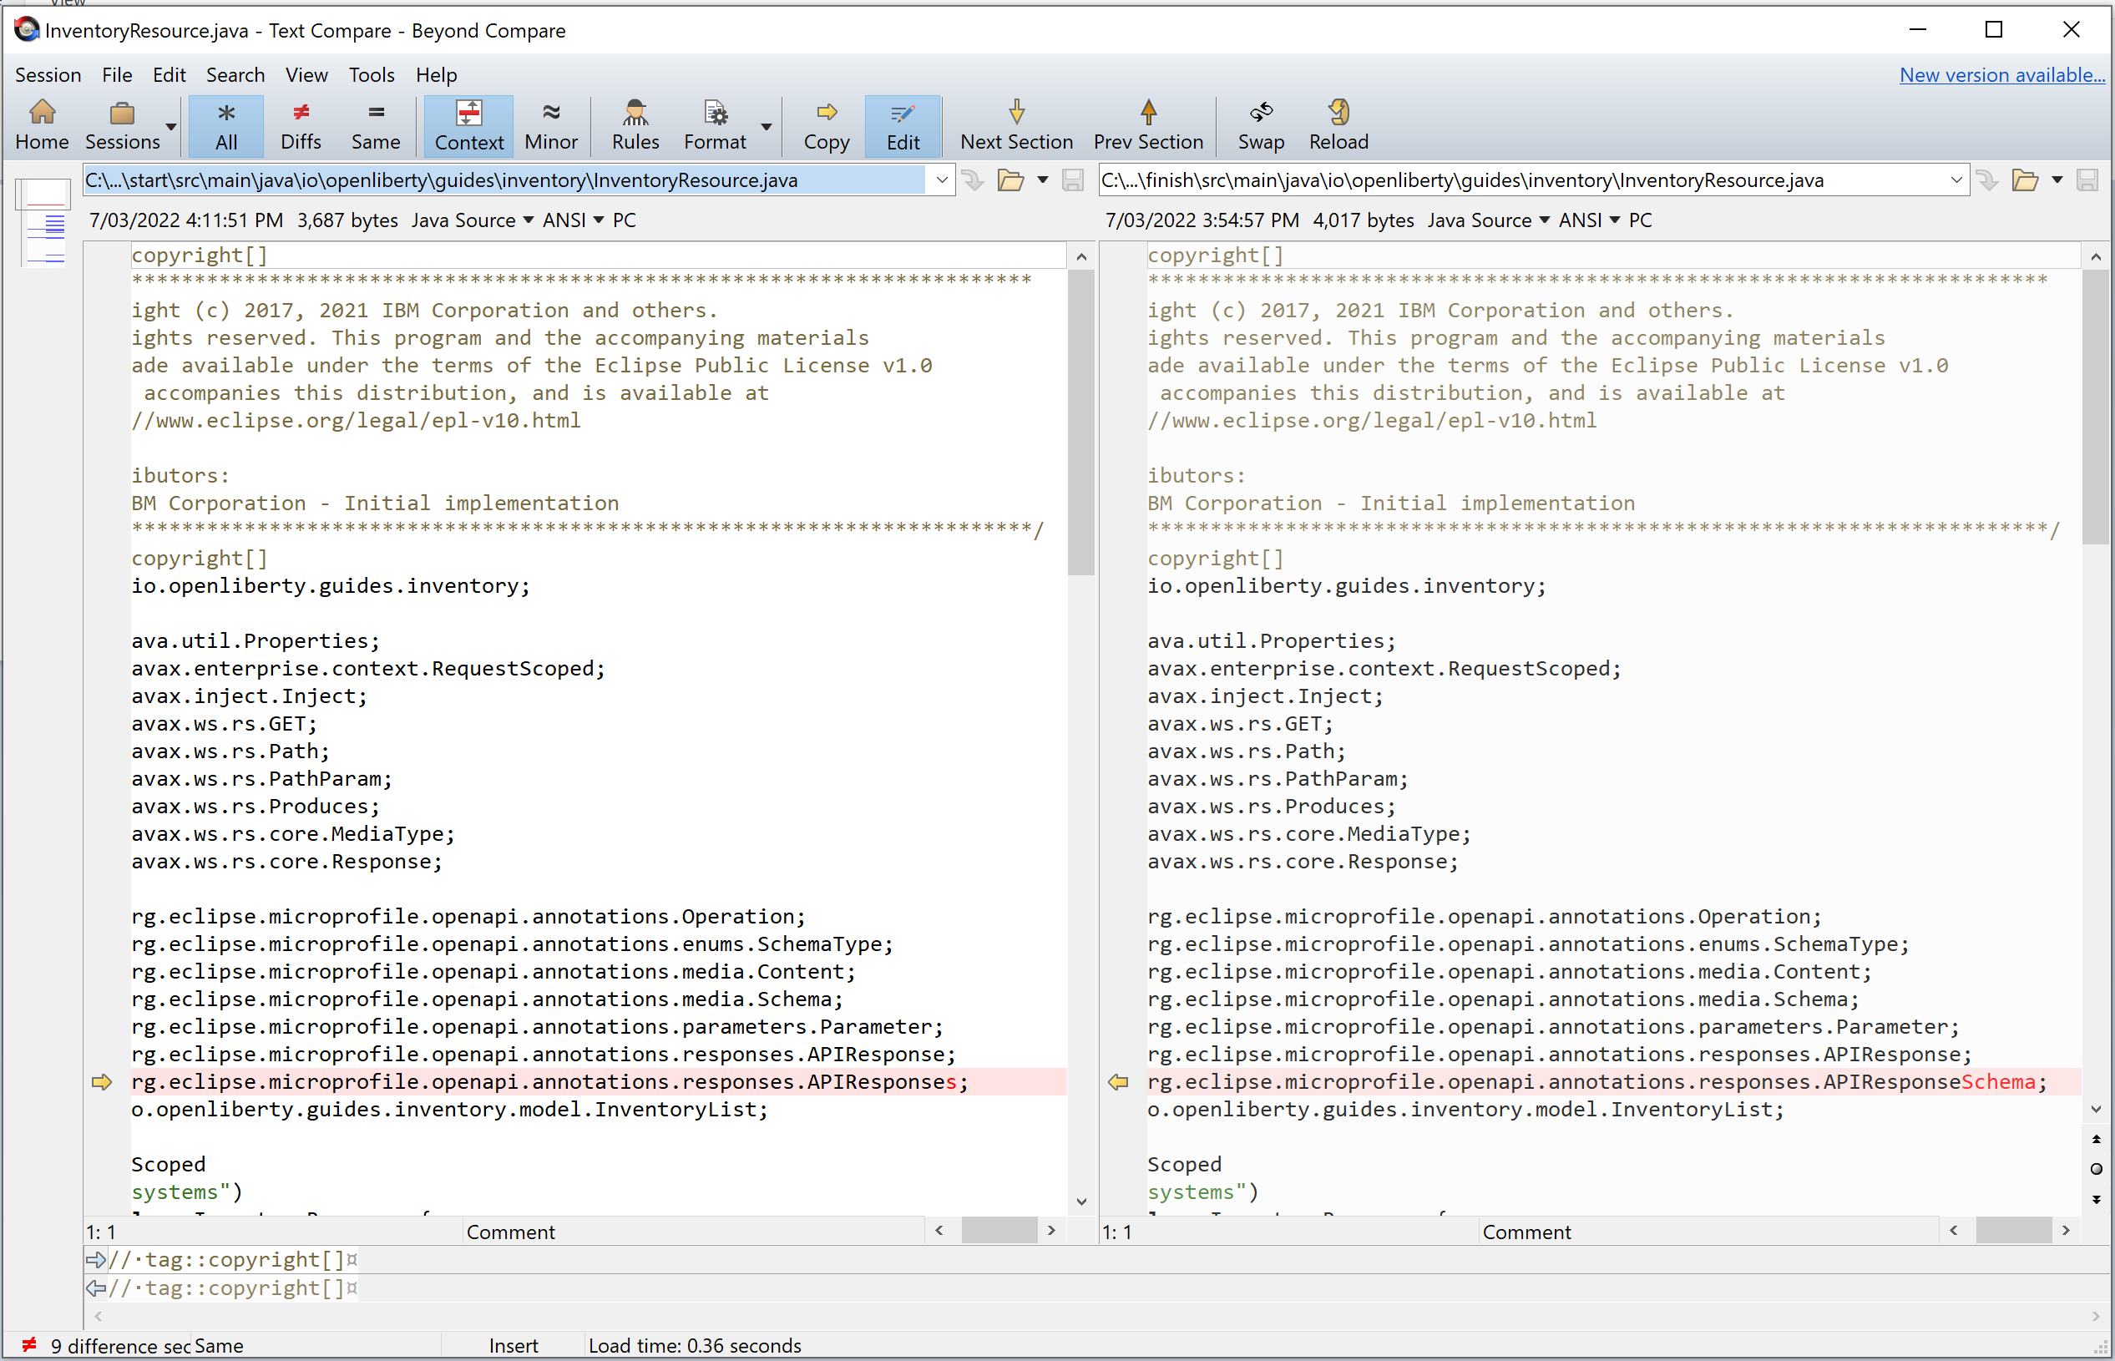Save the right-side file using the disk icon

click(2087, 180)
